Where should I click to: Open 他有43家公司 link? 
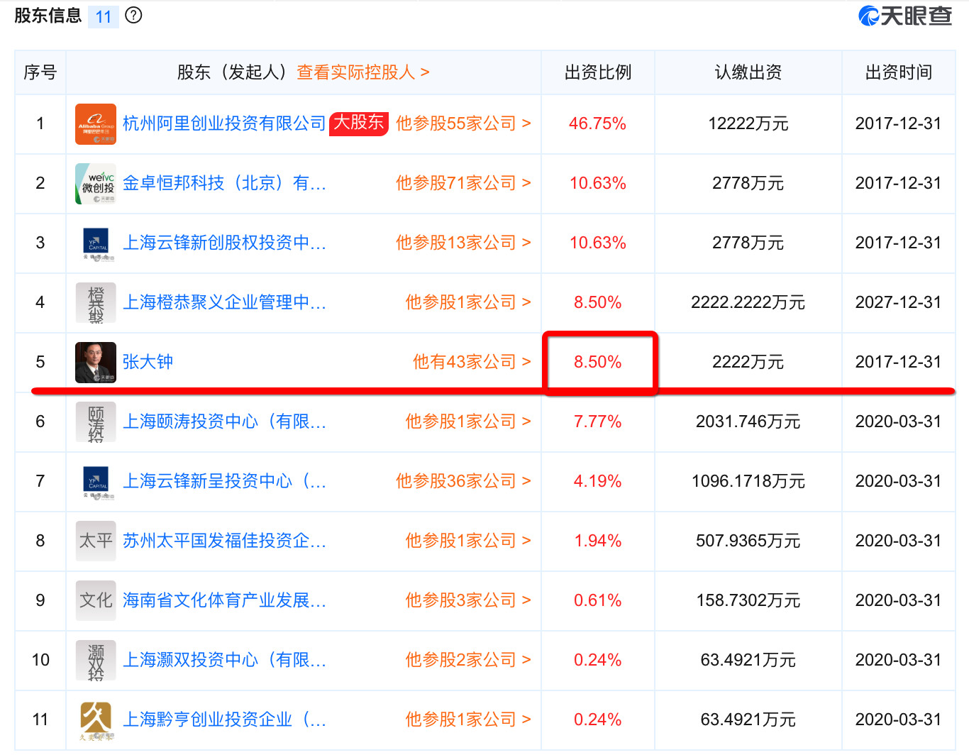click(472, 362)
